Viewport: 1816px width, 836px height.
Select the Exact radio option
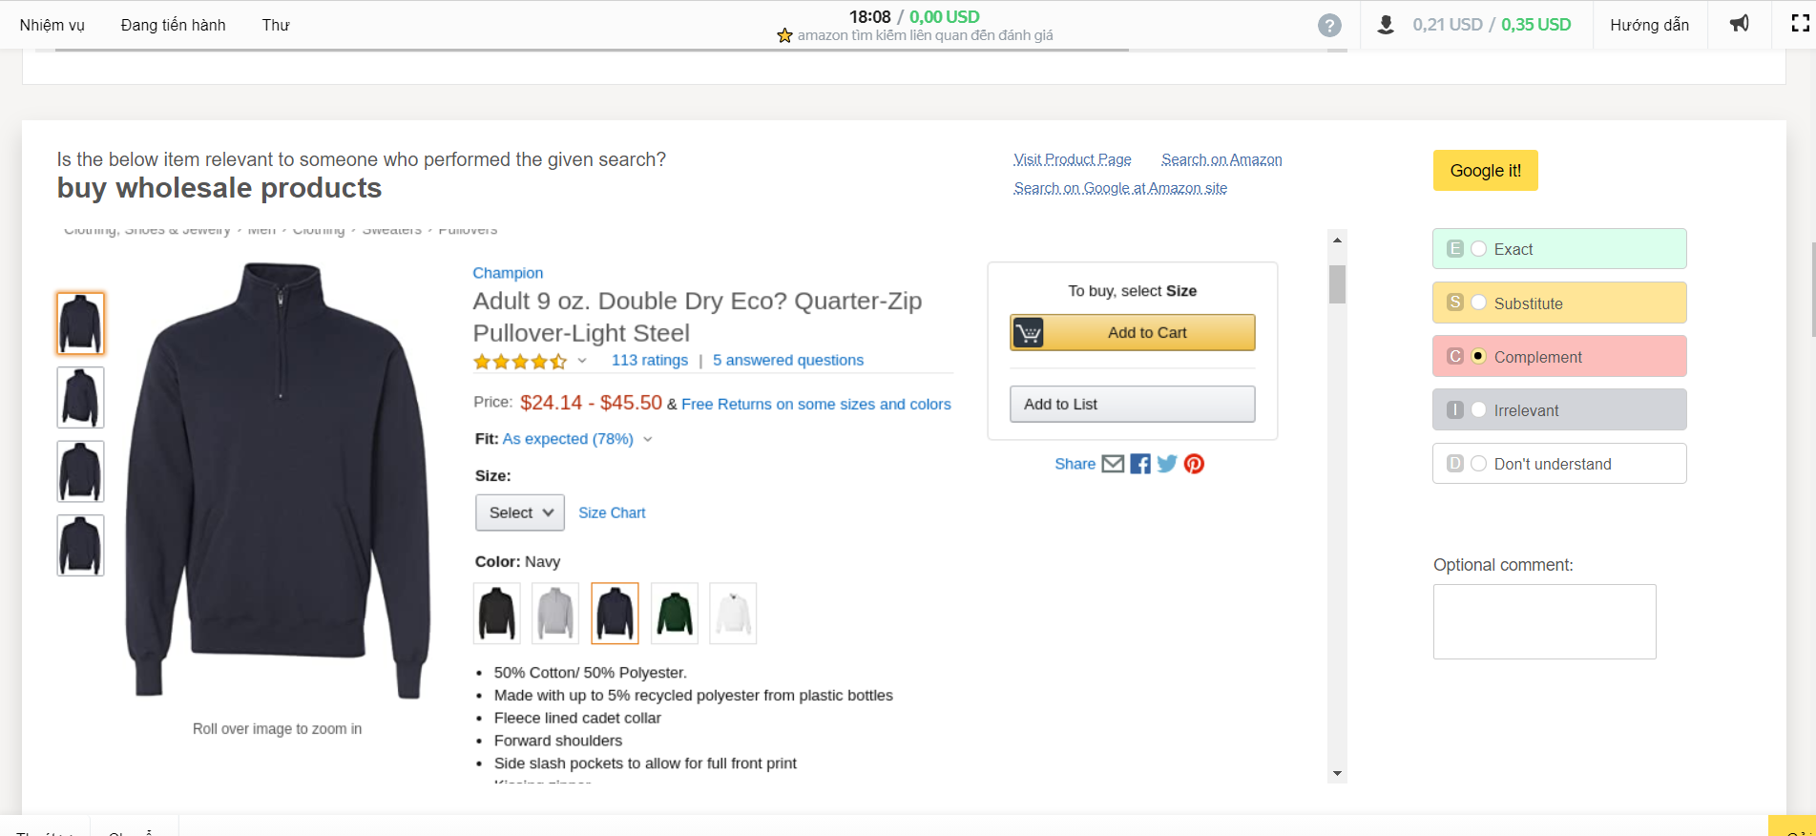coord(1479,249)
